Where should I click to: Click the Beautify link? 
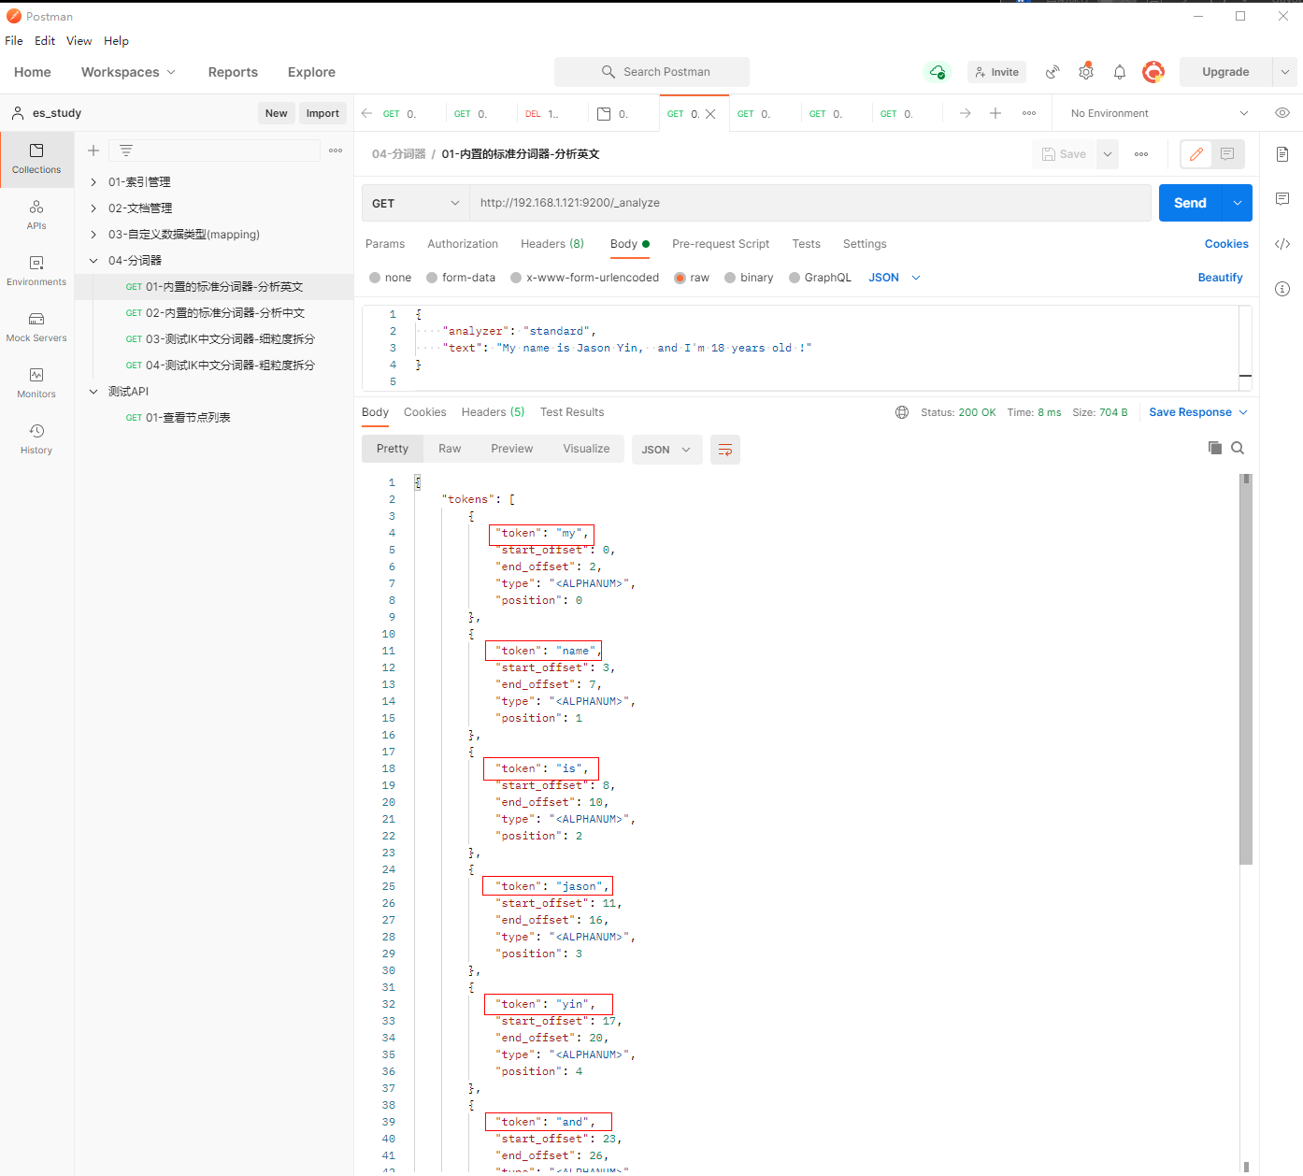click(x=1220, y=278)
